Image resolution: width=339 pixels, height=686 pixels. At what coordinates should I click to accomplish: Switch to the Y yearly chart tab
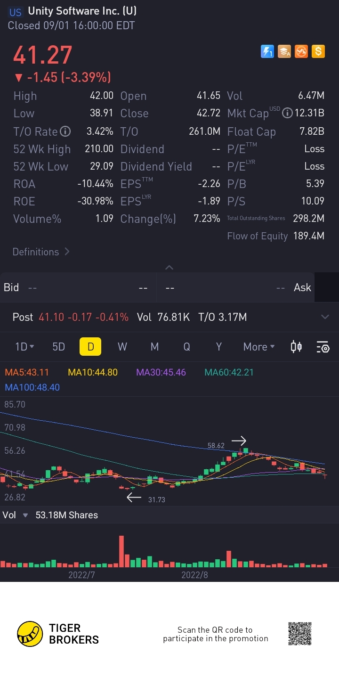pos(218,347)
